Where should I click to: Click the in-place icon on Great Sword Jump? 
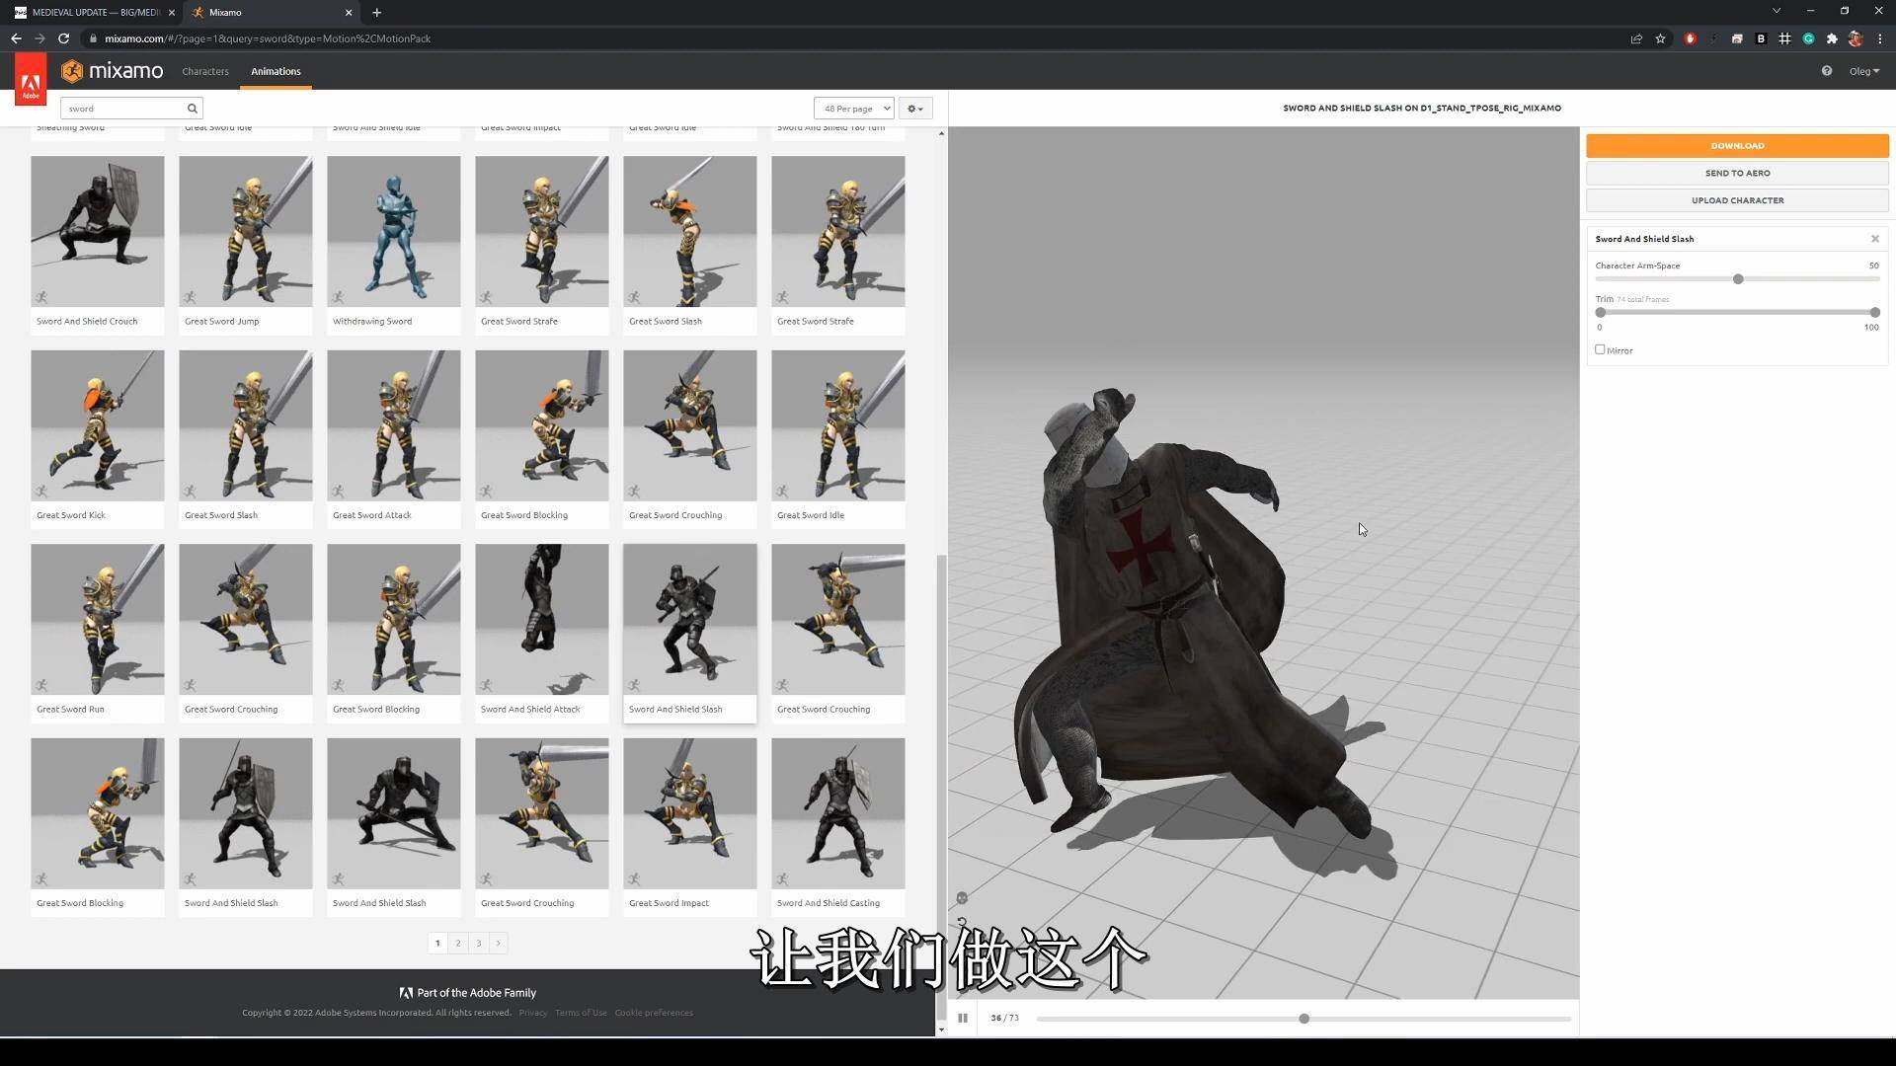[190, 297]
